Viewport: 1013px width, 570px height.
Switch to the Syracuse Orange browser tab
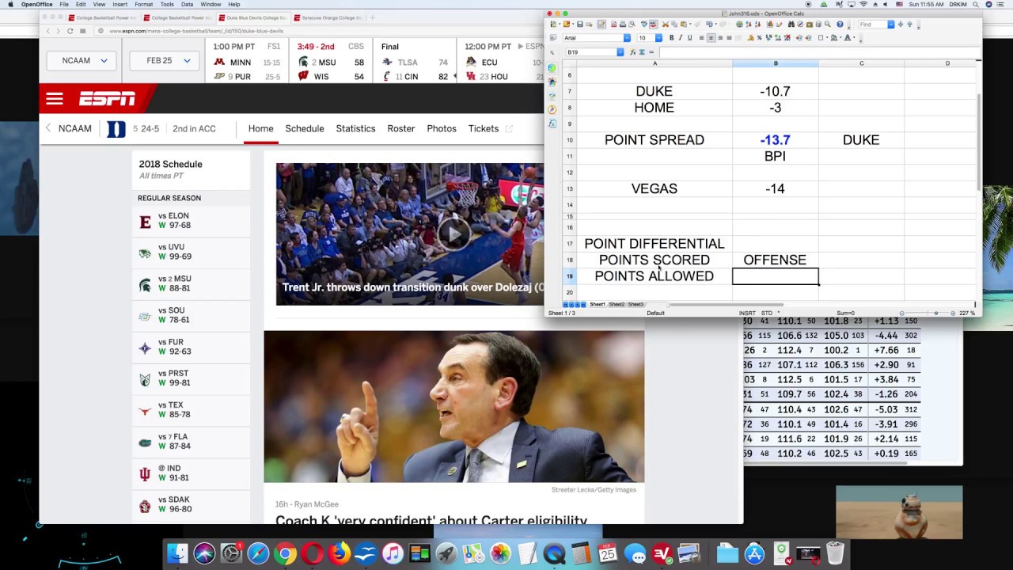(x=328, y=17)
